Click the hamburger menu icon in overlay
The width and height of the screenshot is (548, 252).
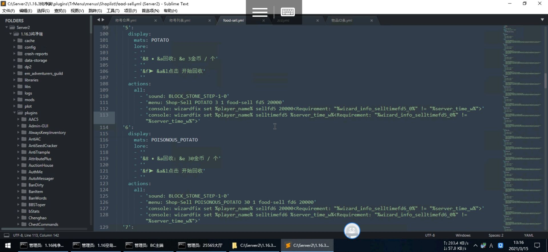(260, 12)
